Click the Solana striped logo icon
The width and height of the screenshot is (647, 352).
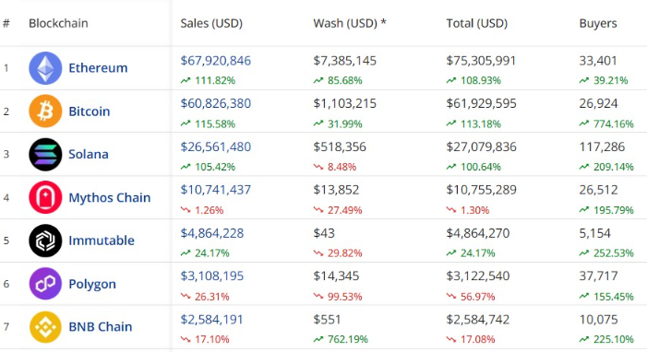(45, 154)
